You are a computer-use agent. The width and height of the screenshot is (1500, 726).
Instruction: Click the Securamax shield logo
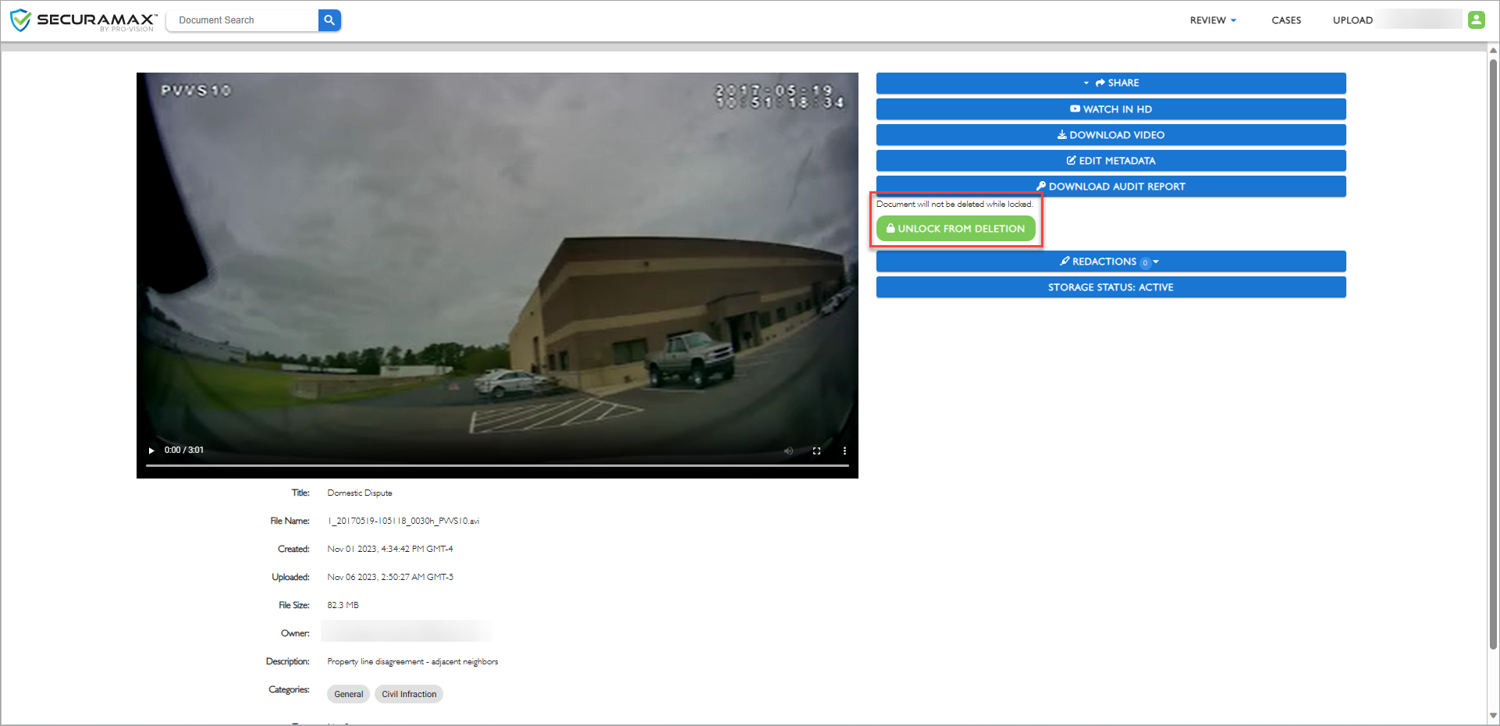(x=21, y=20)
